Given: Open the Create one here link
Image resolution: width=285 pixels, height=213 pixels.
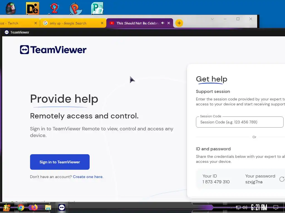Looking at the screenshot, I should tap(88, 177).
